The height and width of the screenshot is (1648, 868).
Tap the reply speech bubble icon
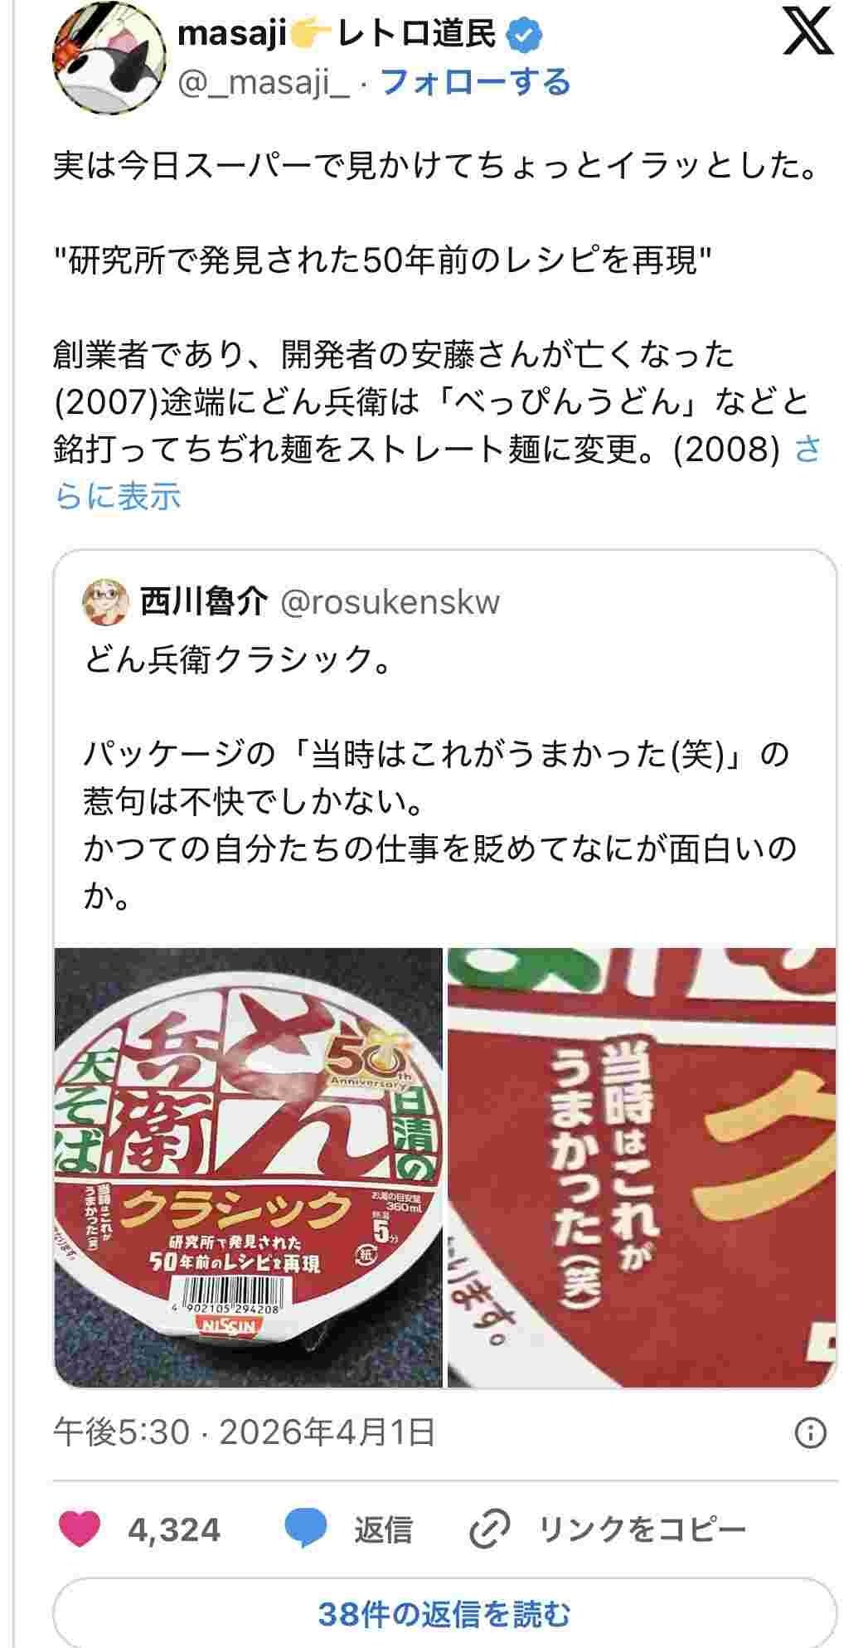pos(305,1529)
